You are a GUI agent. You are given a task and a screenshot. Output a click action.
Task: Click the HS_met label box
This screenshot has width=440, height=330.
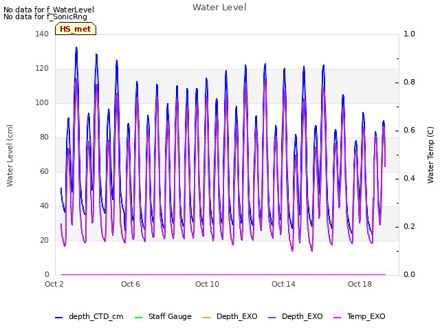click(76, 29)
